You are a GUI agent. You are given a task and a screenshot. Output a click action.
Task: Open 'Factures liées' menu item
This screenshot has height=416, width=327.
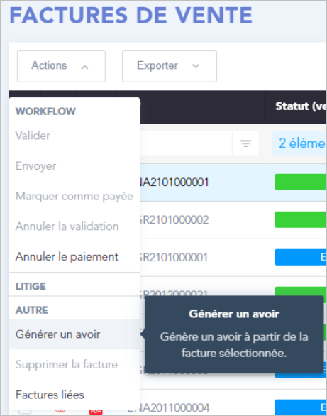pos(74,395)
